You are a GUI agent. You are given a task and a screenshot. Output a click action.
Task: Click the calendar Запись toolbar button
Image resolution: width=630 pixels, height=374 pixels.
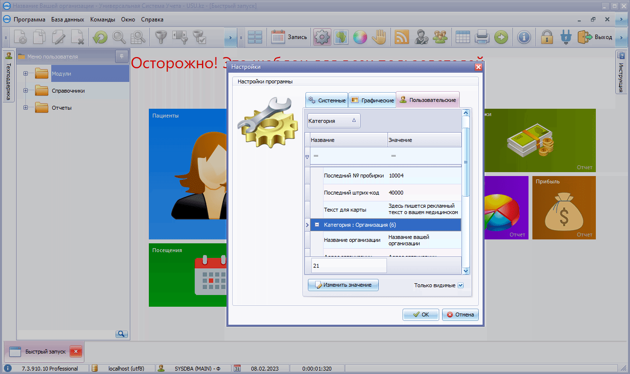pyautogui.click(x=289, y=37)
